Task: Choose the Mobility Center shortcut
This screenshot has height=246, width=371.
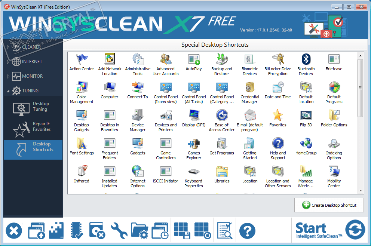Action: [x=334, y=177]
